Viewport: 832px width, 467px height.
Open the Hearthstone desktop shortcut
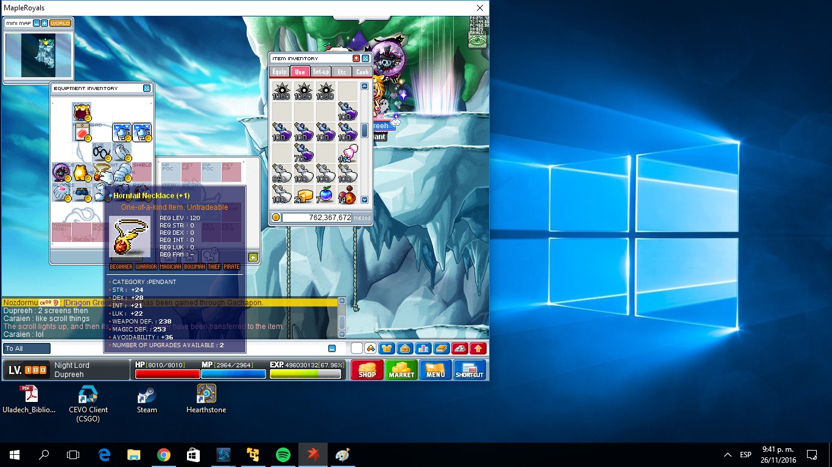coord(206,399)
